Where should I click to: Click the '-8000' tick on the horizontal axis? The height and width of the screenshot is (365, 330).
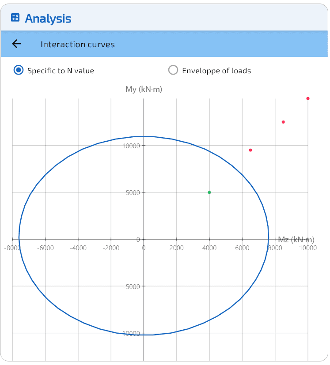12,248
